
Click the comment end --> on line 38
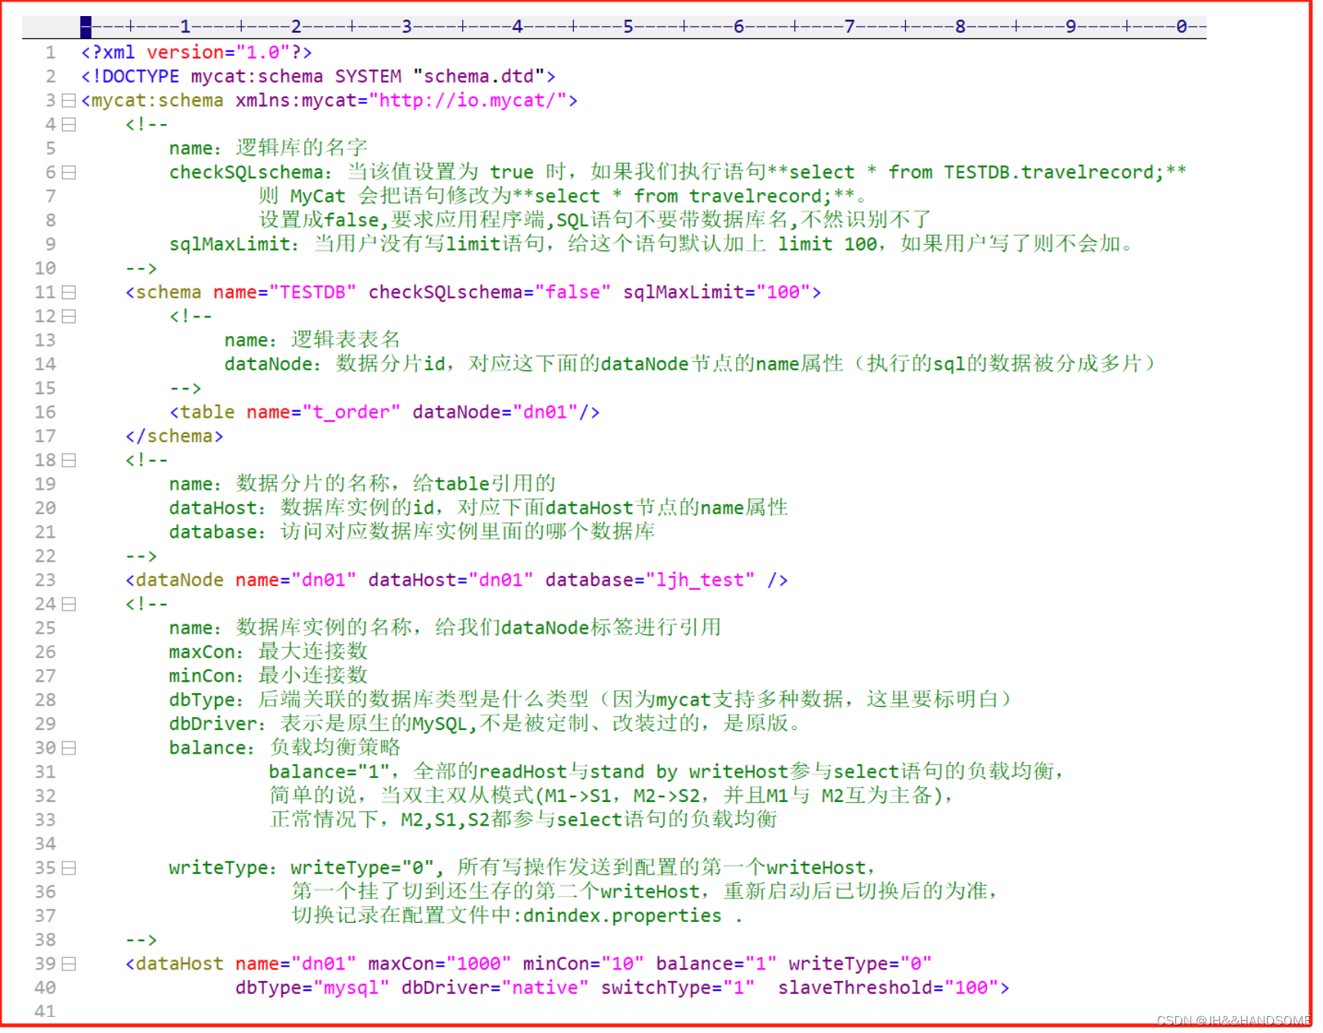click(142, 940)
